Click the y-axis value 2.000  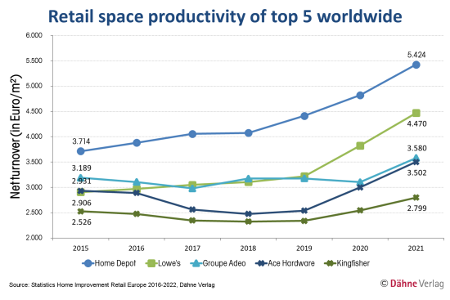pos(34,238)
